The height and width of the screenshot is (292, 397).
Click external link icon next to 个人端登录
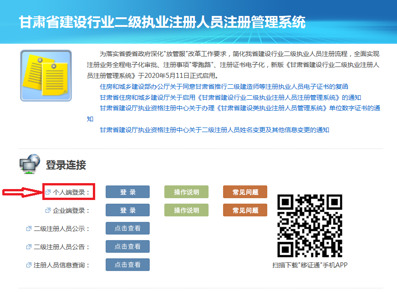pyautogui.click(x=48, y=192)
